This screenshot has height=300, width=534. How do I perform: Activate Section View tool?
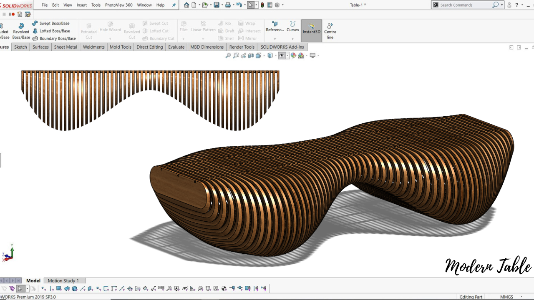coord(251,55)
